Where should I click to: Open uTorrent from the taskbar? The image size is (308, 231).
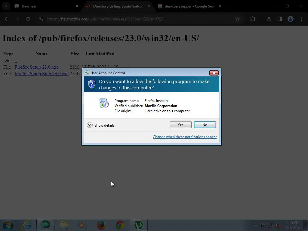click(138, 225)
